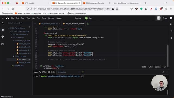Screen dimensions: 174x98
Task: Switch to S3 Management Console browser tab
Action: 95,3
